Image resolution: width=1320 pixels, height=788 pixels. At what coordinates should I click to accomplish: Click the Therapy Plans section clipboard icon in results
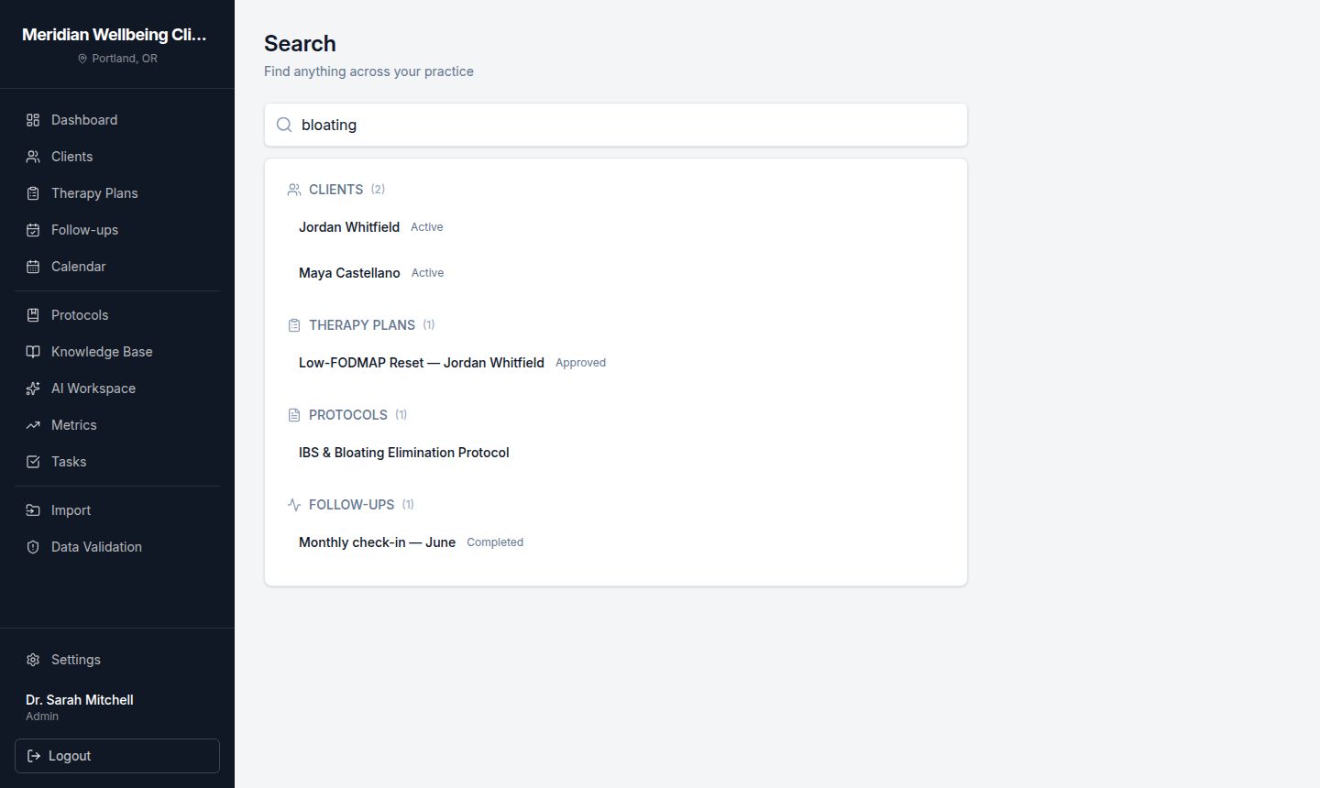pos(294,325)
